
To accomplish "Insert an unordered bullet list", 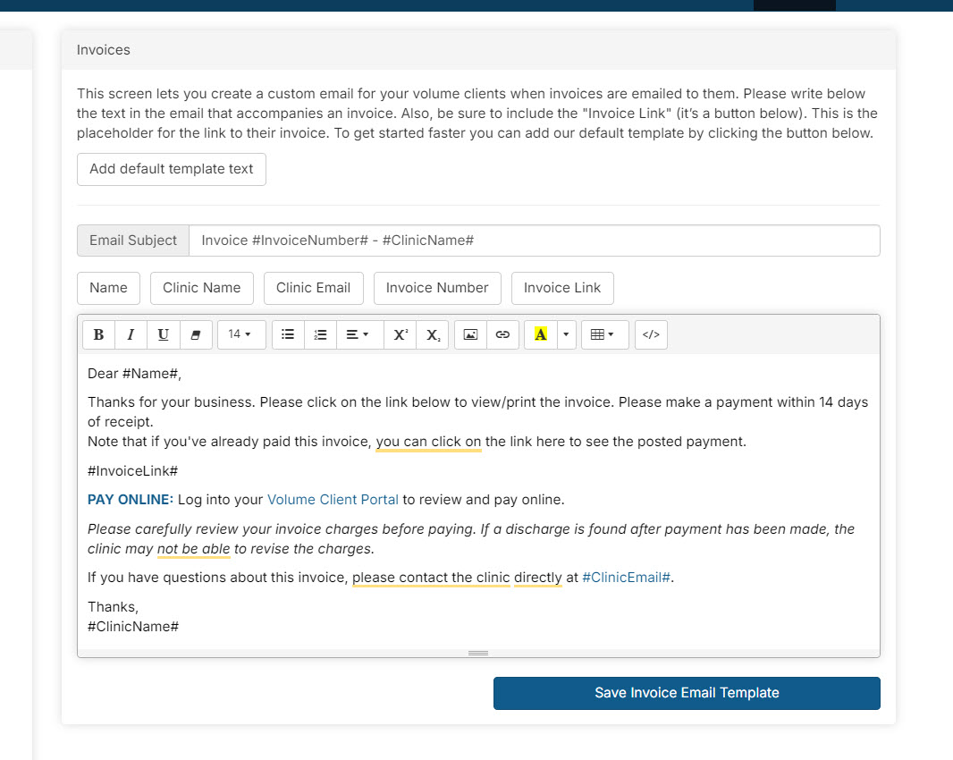I will (x=288, y=334).
